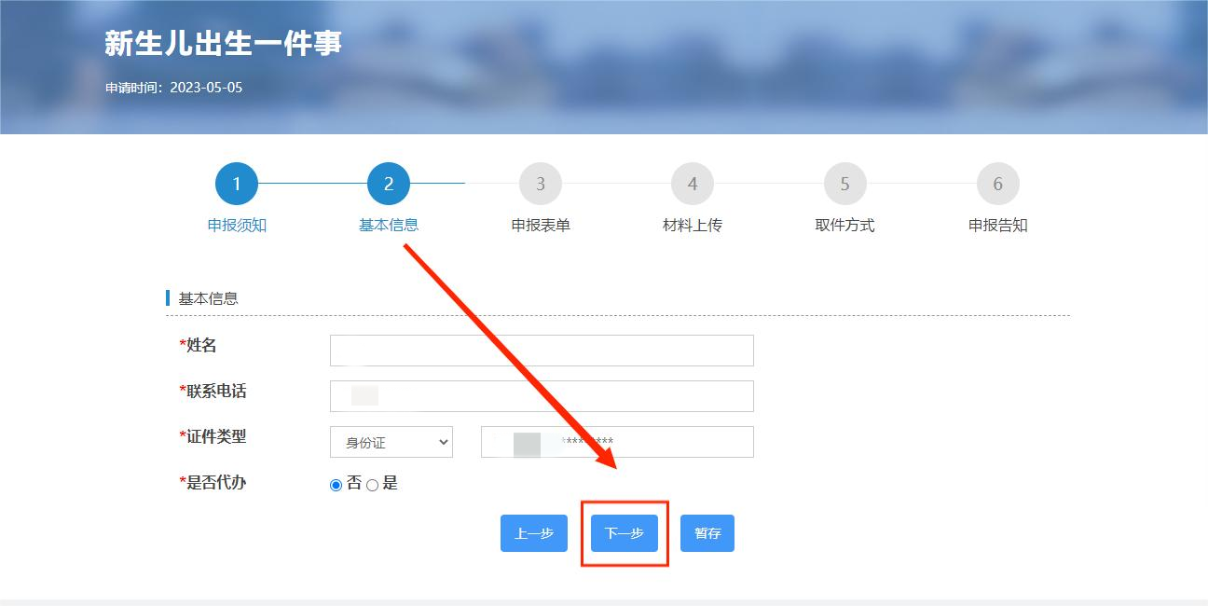Select step 5 circle icon
This screenshot has width=1208, height=606.
click(x=845, y=184)
